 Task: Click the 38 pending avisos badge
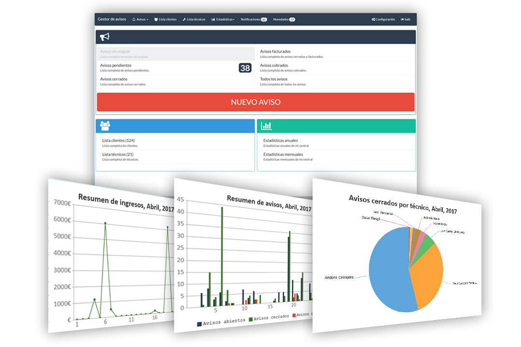click(245, 68)
